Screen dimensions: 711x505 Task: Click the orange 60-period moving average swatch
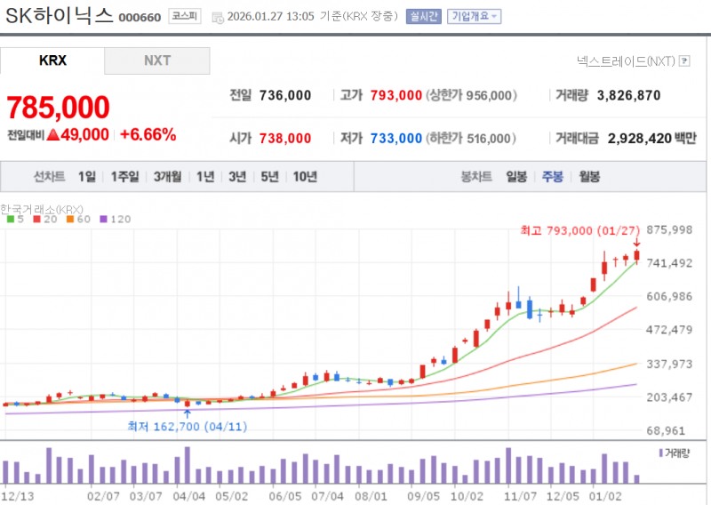pos(70,219)
